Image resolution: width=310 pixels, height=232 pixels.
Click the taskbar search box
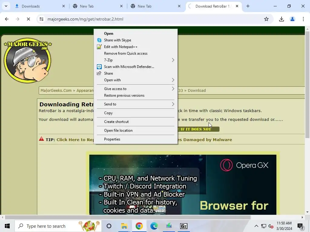(58, 226)
